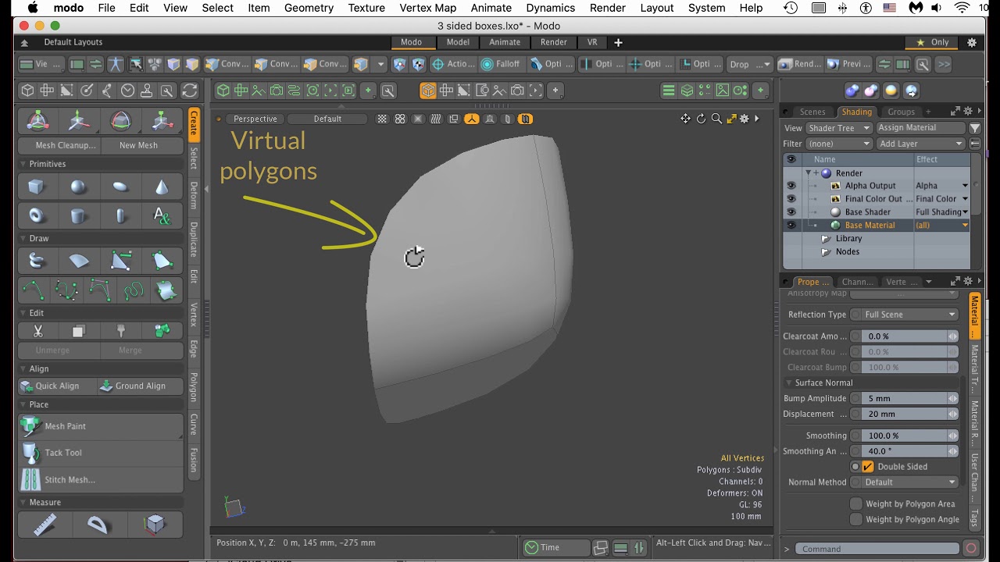The image size is (1000, 562).
Task: Click the refresh icon in left toolbar
Action: [x=189, y=91]
